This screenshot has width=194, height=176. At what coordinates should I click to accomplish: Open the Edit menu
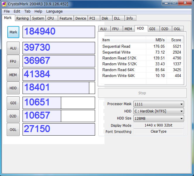17,11
